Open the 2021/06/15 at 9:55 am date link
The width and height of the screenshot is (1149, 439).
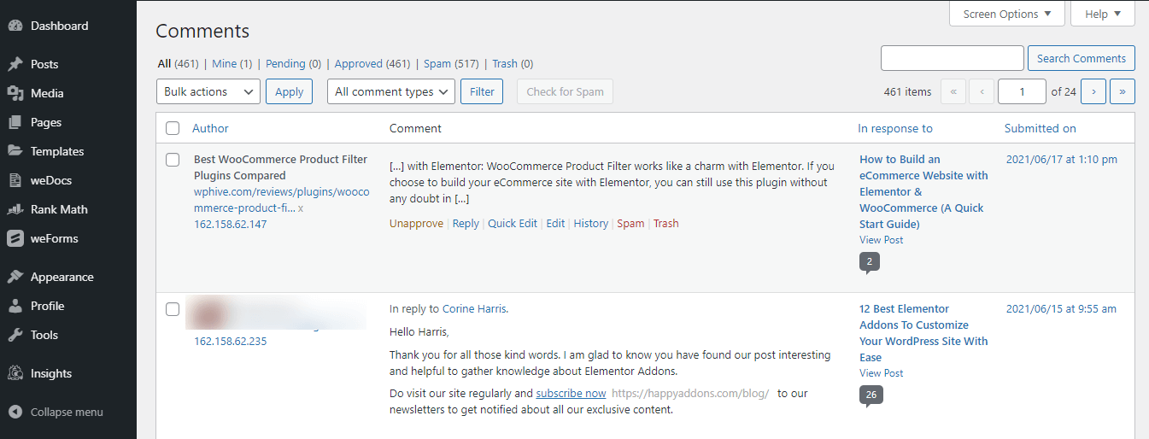(1061, 309)
